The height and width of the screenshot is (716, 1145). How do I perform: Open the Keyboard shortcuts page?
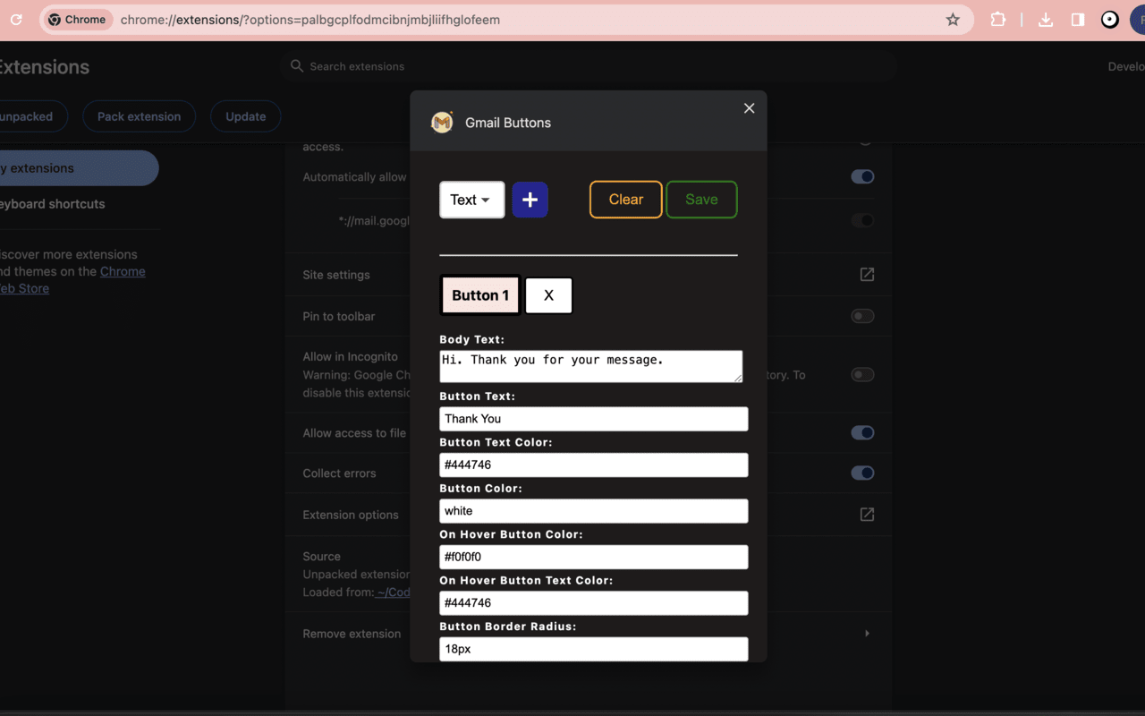(x=51, y=204)
